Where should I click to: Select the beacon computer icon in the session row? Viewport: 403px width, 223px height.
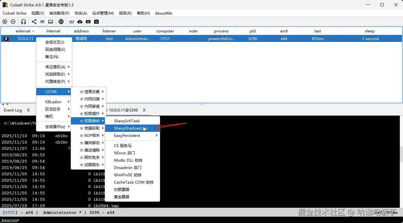click(x=6, y=39)
